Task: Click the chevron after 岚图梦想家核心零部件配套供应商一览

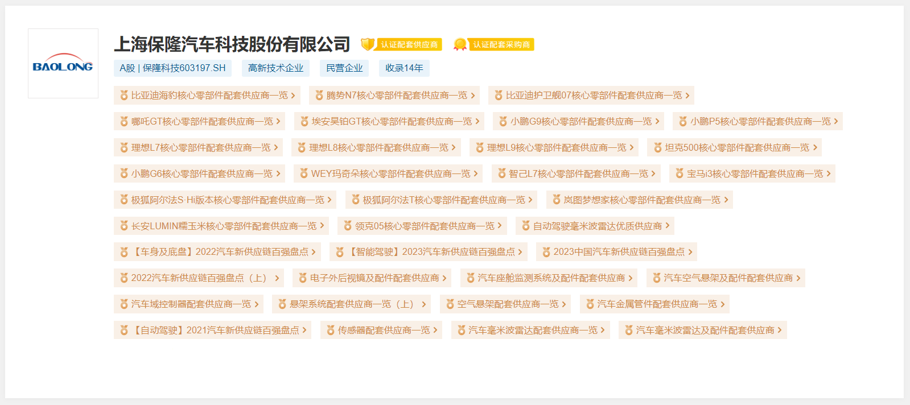Action: [x=726, y=200]
